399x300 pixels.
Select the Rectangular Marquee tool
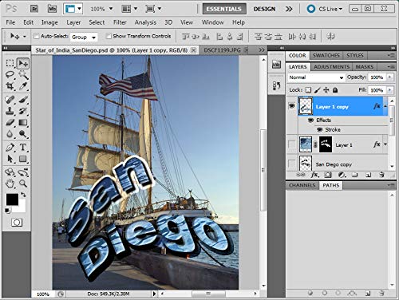(10, 63)
